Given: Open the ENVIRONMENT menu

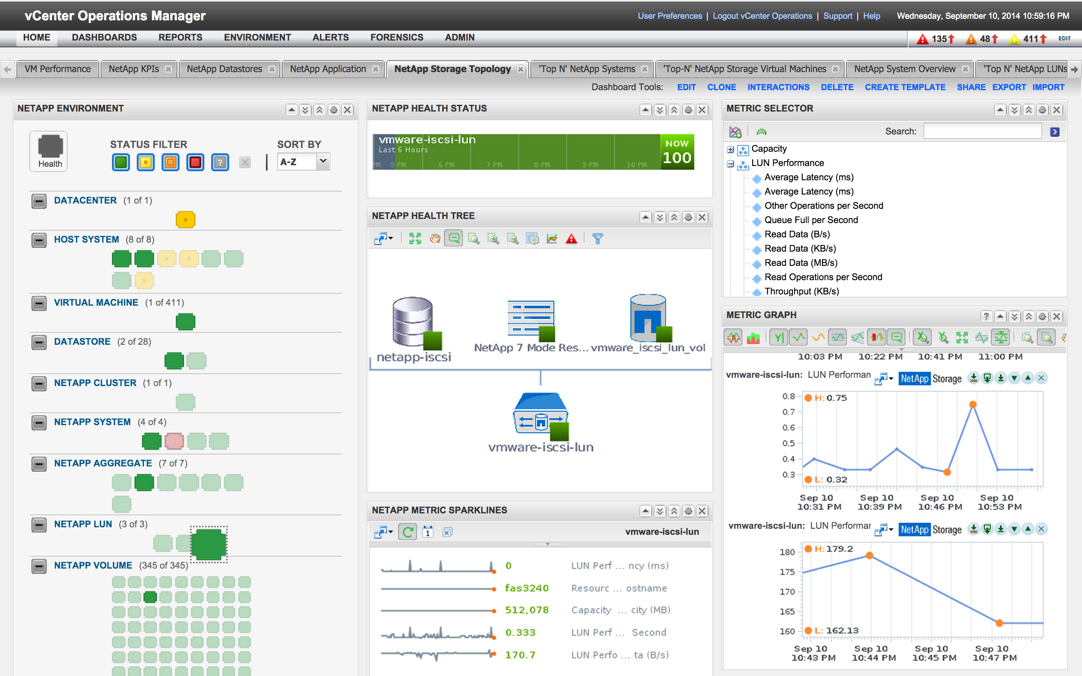Looking at the screenshot, I should tap(257, 38).
